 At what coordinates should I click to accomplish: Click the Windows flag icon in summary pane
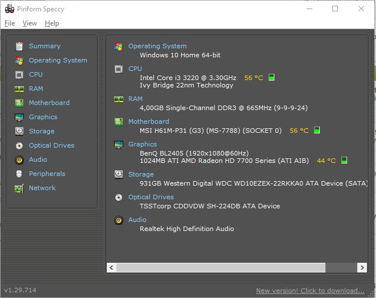click(119, 46)
